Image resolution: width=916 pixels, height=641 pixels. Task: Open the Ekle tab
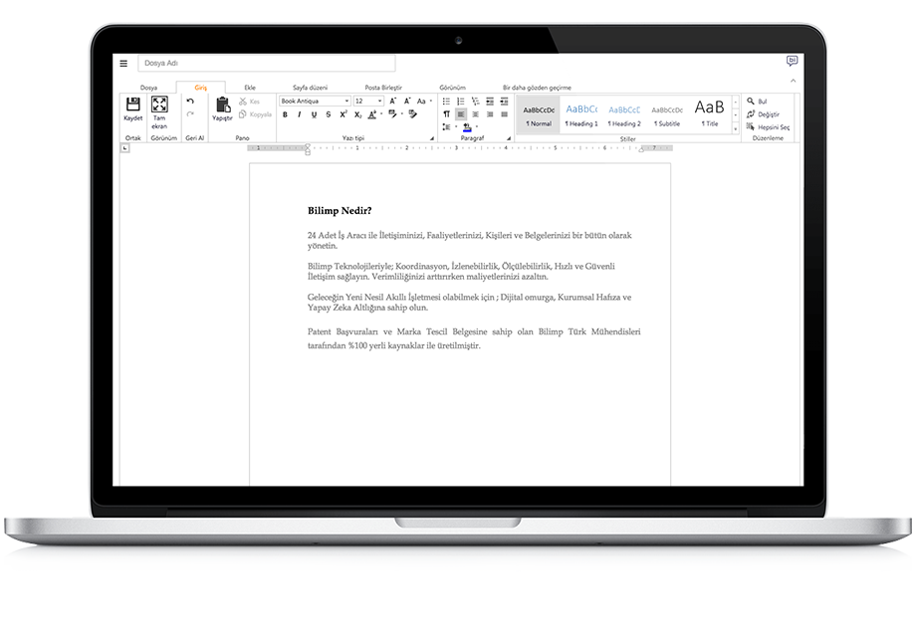pyautogui.click(x=250, y=88)
